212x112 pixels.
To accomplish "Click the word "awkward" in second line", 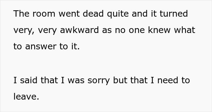I will [79, 30].
